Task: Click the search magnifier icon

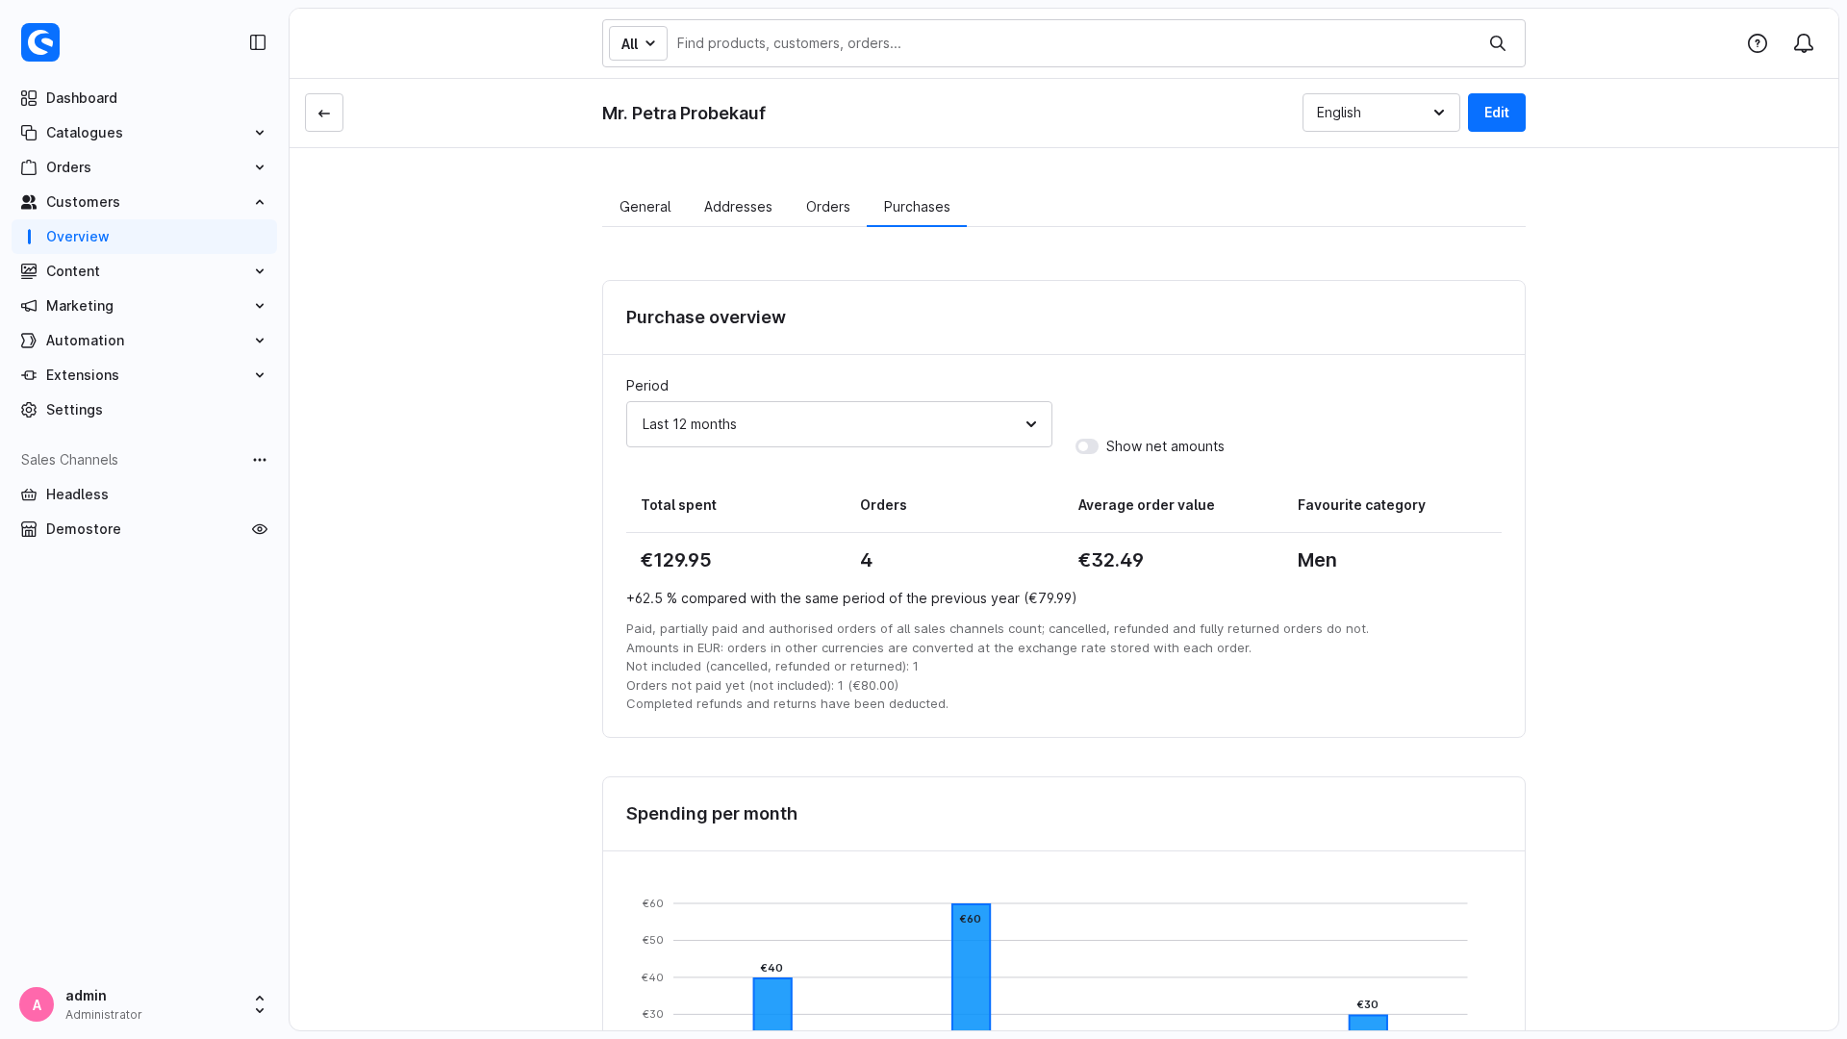Action: (x=1498, y=43)
